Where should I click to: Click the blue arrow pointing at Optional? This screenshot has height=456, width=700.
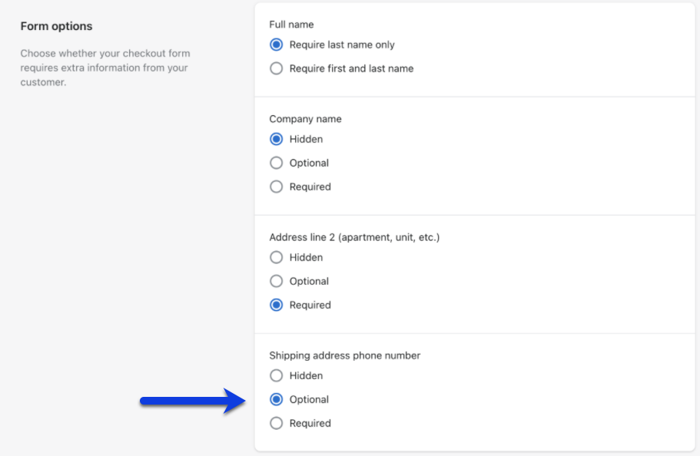tap(193, 401)
